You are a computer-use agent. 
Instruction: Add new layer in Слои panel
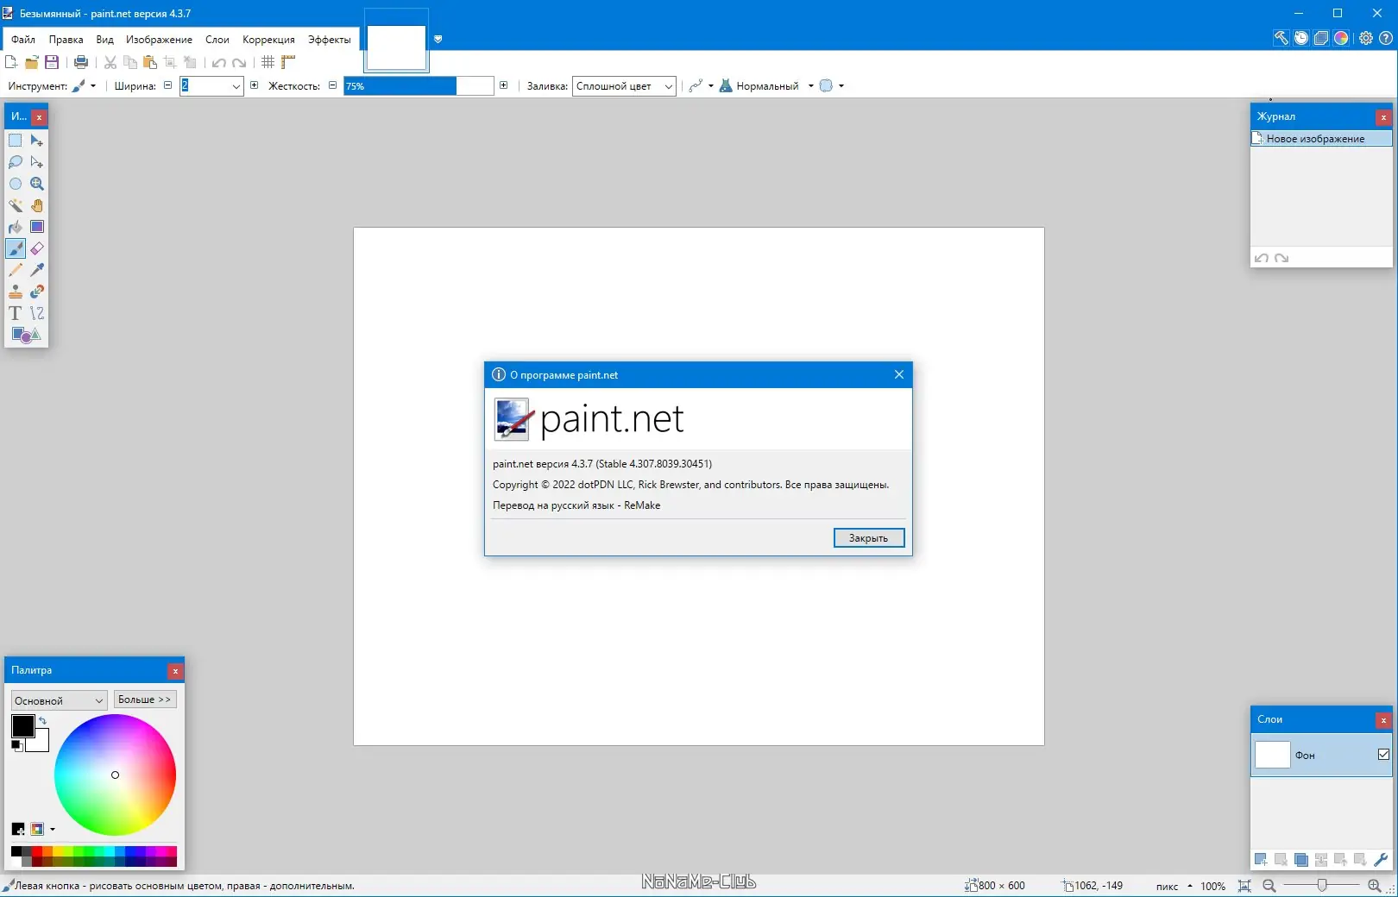pos(1261,860)
